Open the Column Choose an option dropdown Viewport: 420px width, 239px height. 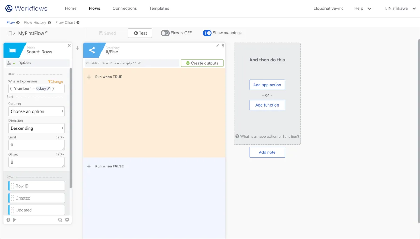click(36, 111)
